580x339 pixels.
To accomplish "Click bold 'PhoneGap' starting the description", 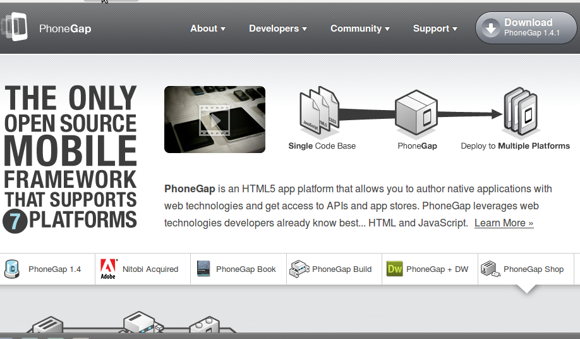I will pos(190,188).
